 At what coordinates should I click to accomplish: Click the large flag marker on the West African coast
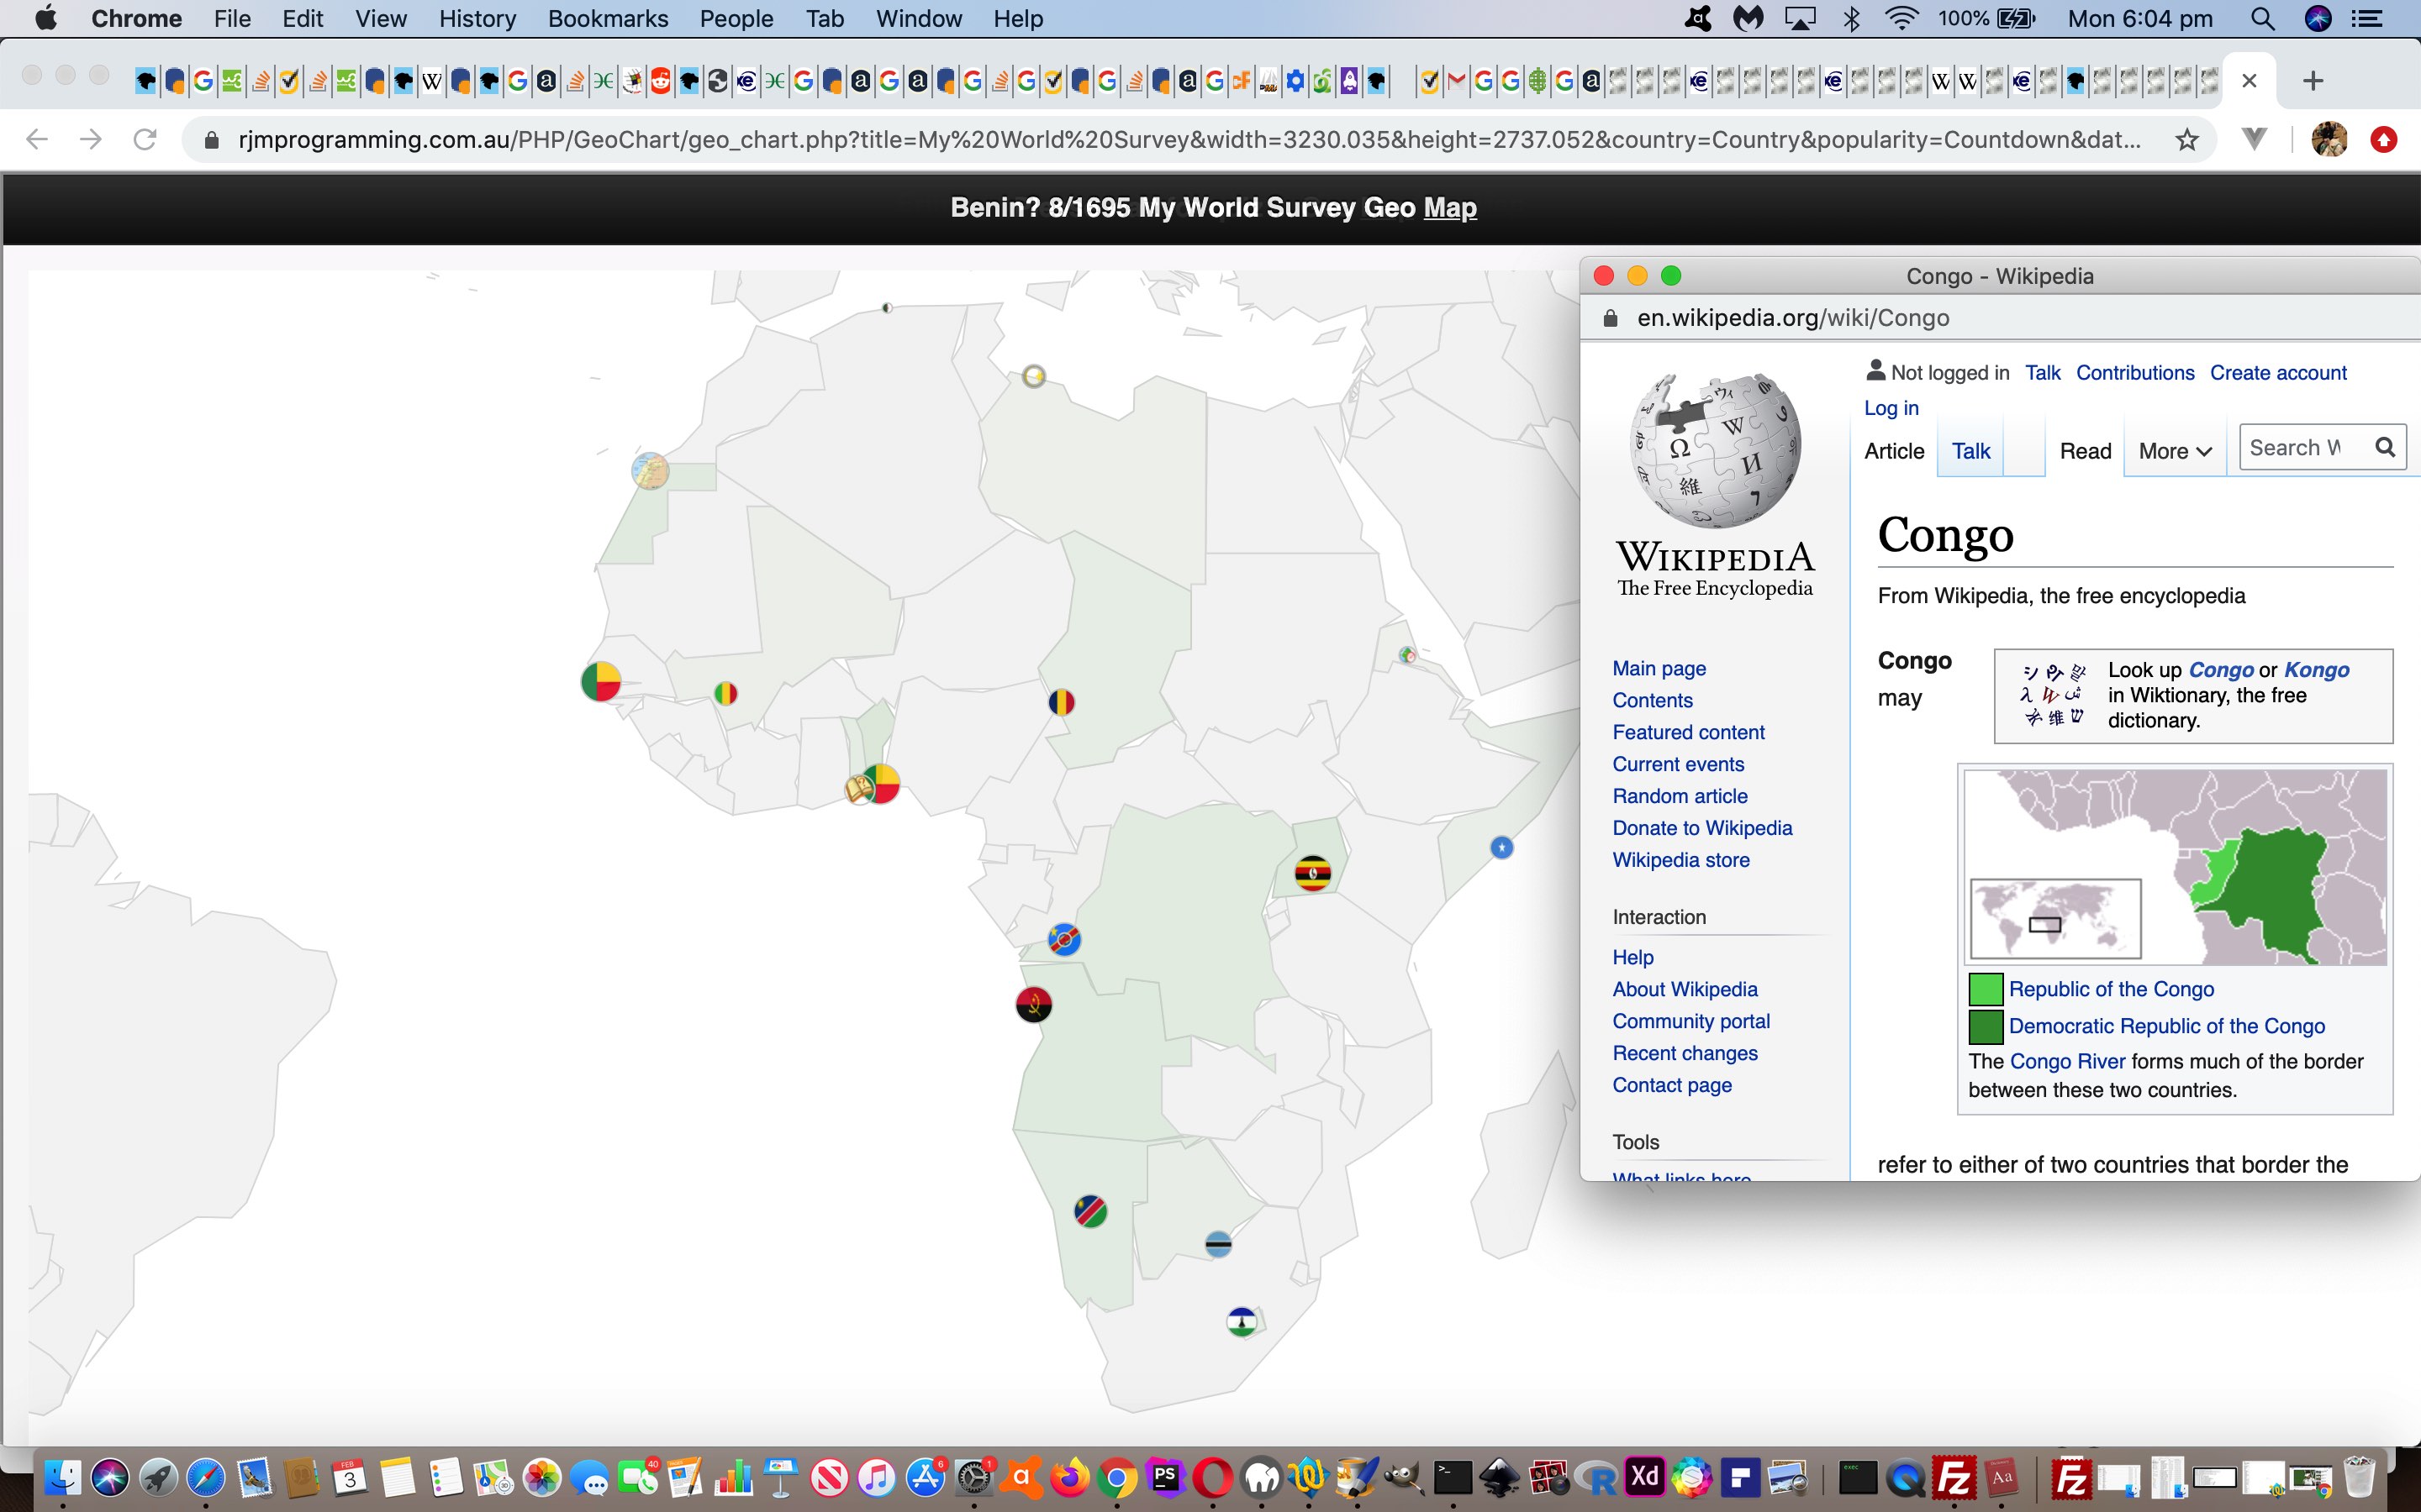pyautogui.click(x=601, y=681)
